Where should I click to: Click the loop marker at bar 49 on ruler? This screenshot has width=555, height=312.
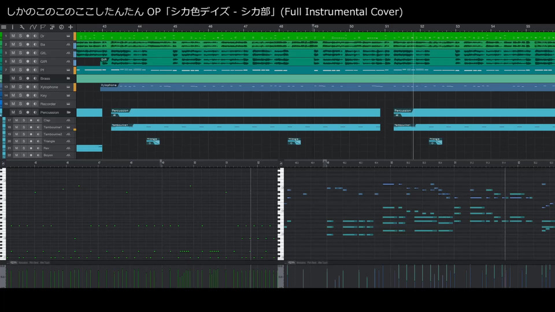click(x=313, y=26)
